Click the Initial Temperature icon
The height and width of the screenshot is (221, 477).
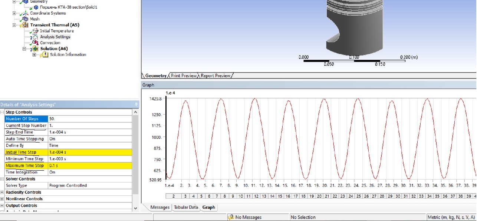[x=35, y=31]
